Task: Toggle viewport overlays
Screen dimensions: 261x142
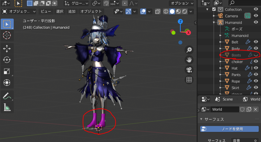Action: click(x=143, y=11)
